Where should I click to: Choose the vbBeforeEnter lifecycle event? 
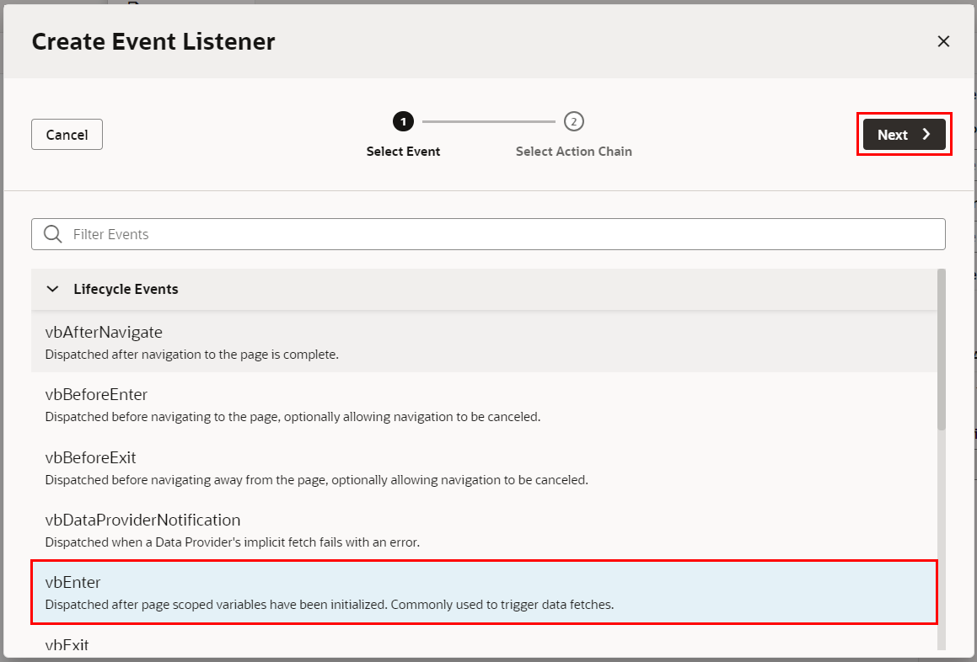pos(96,395)
